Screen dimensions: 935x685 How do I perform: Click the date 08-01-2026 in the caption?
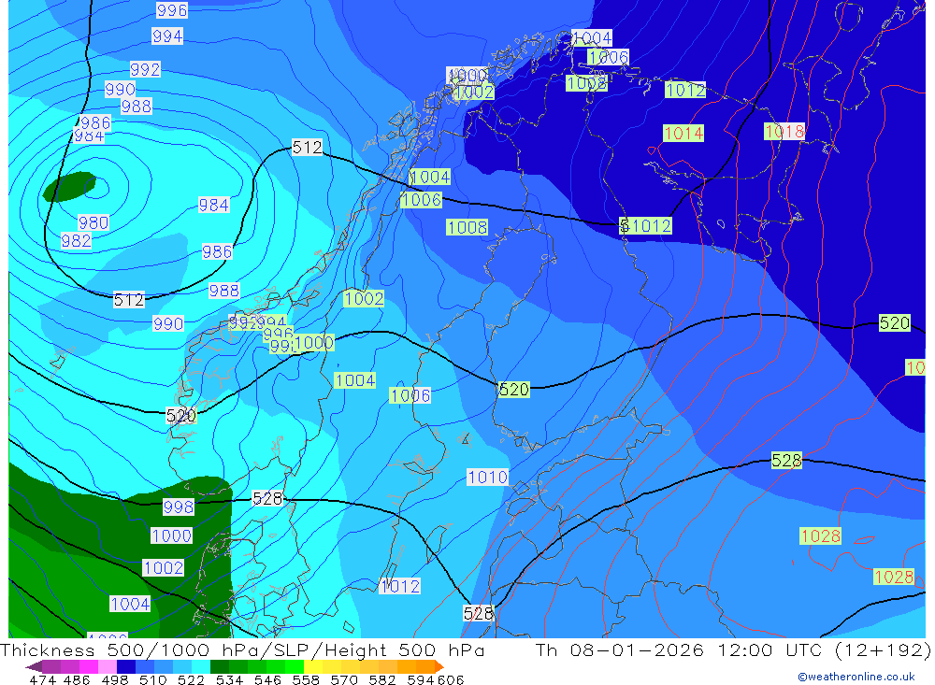pos(636,649)
